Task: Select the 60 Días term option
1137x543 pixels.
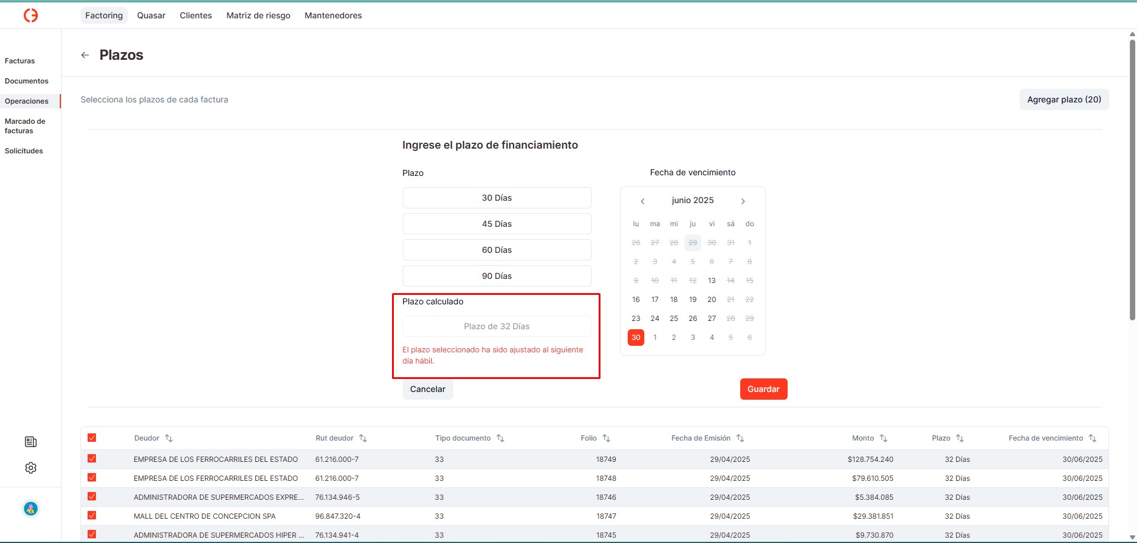Action: coord(497,250)
